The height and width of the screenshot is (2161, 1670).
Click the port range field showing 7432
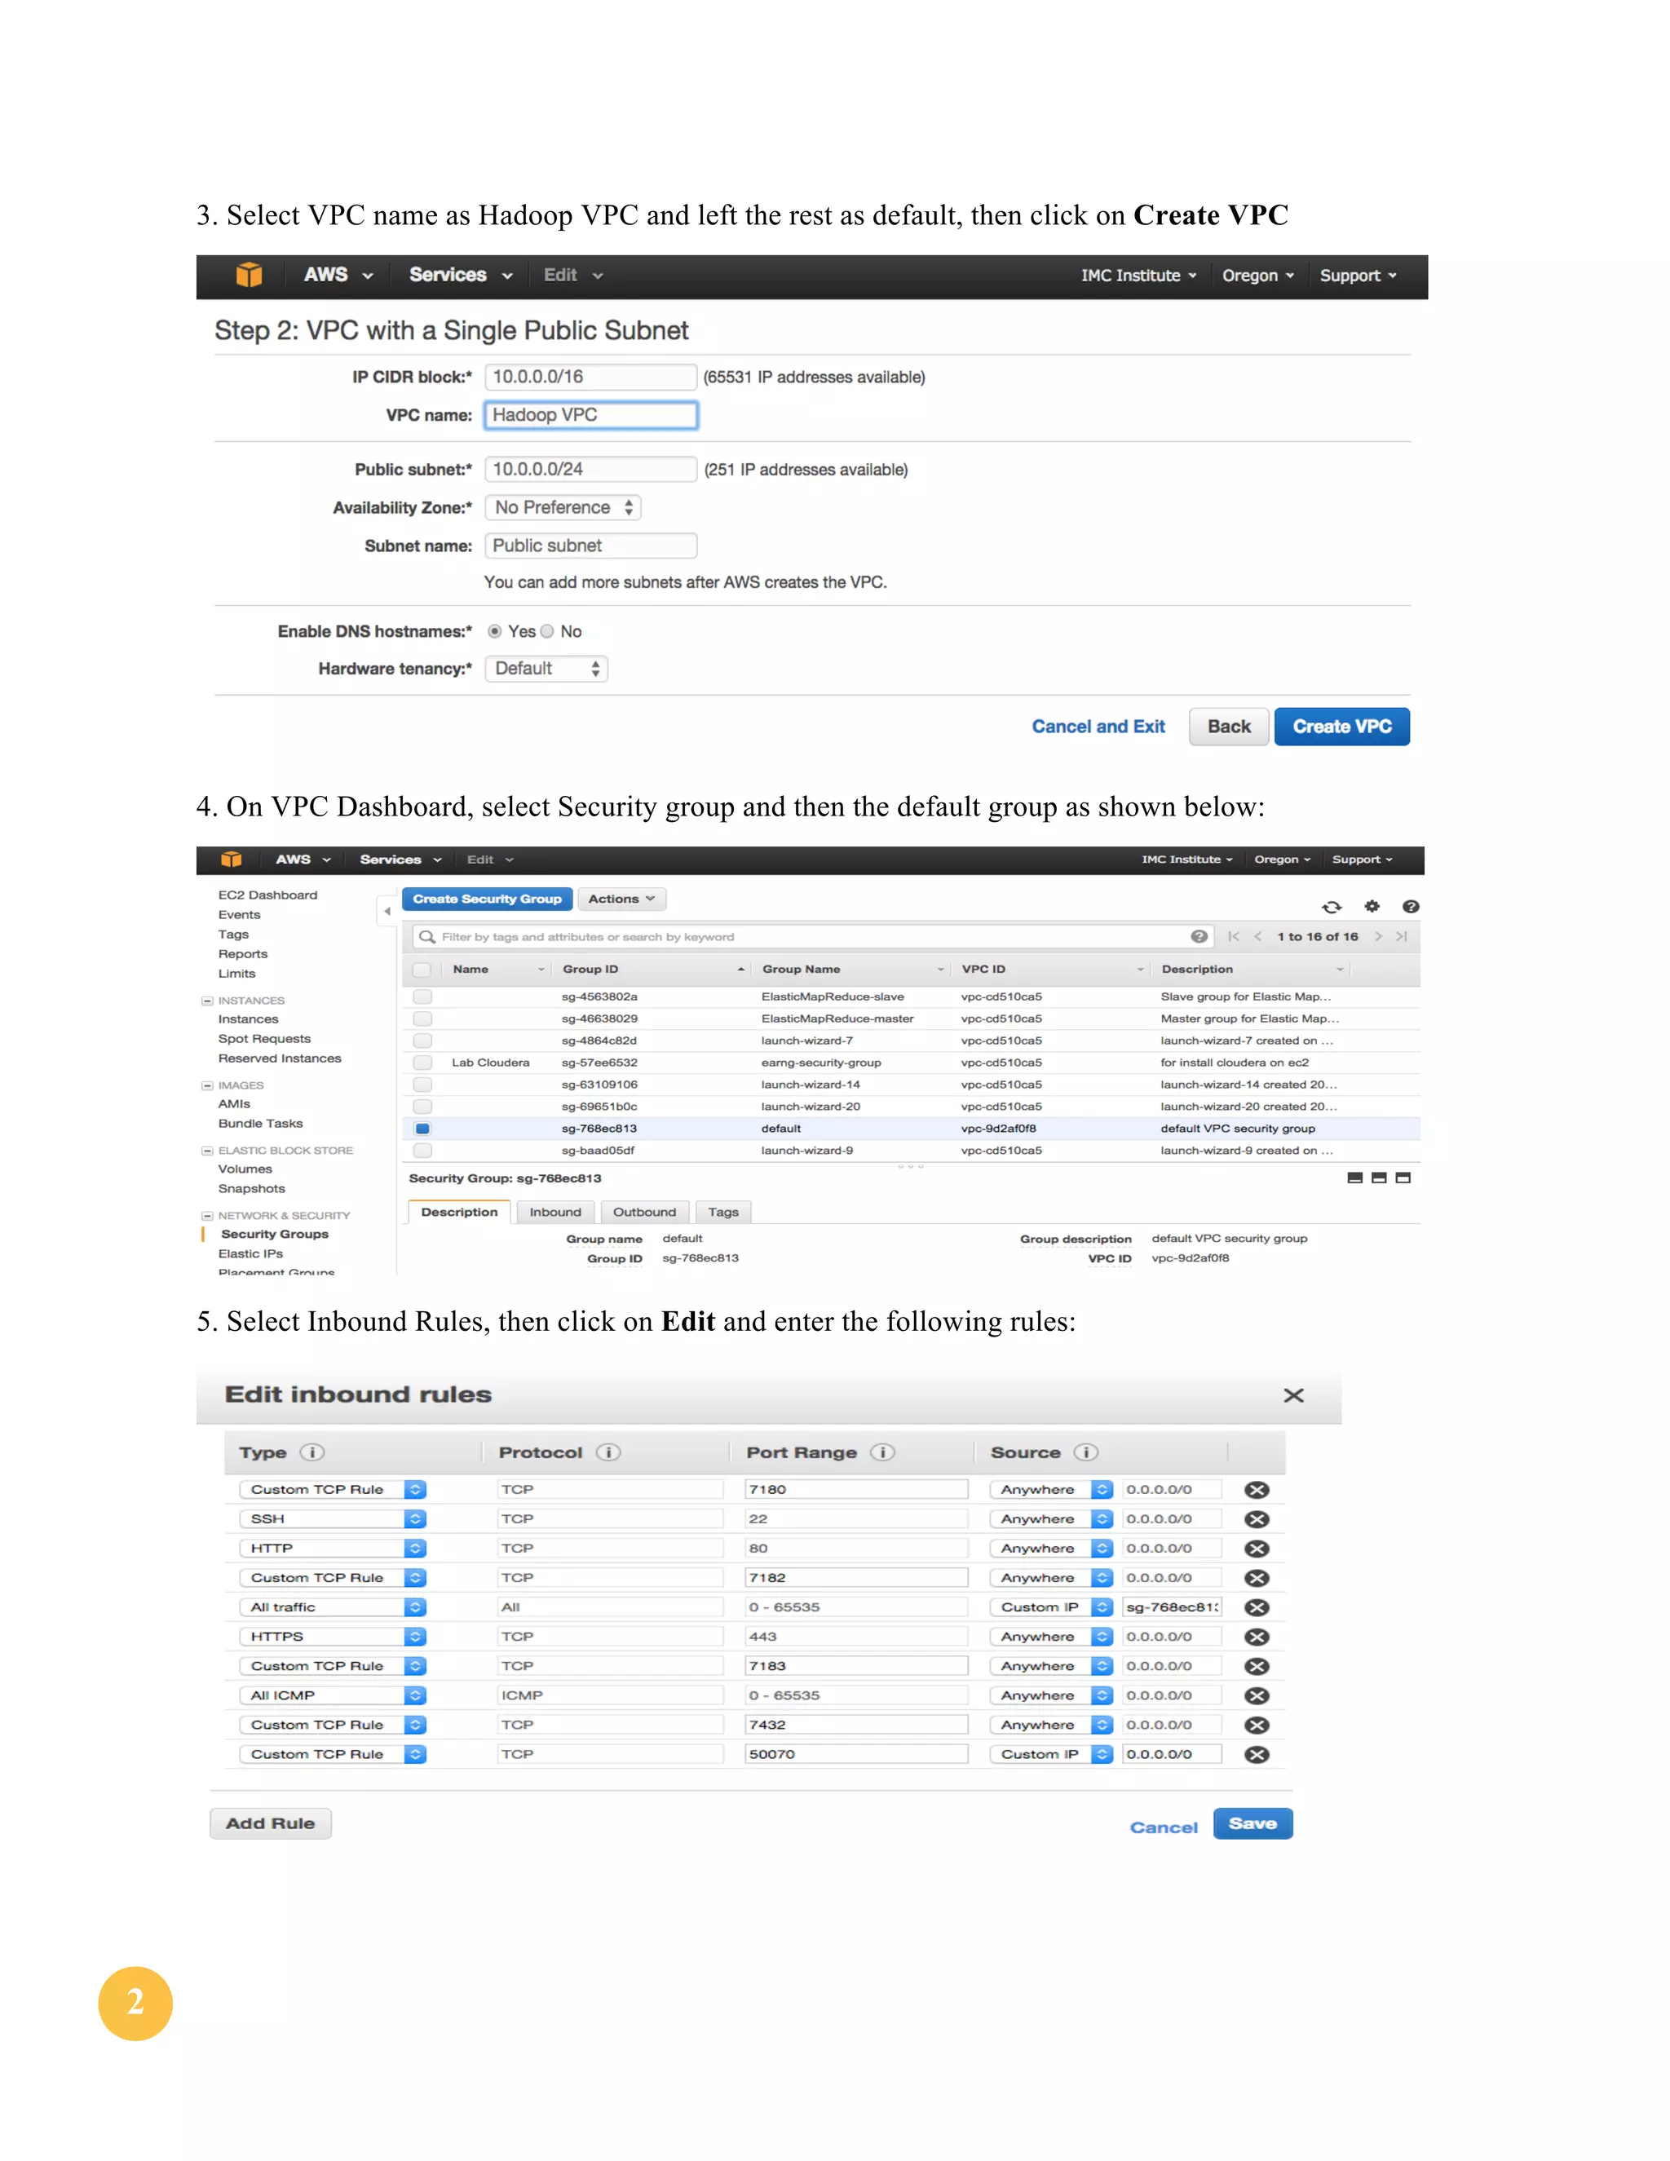pos(857,1725)
